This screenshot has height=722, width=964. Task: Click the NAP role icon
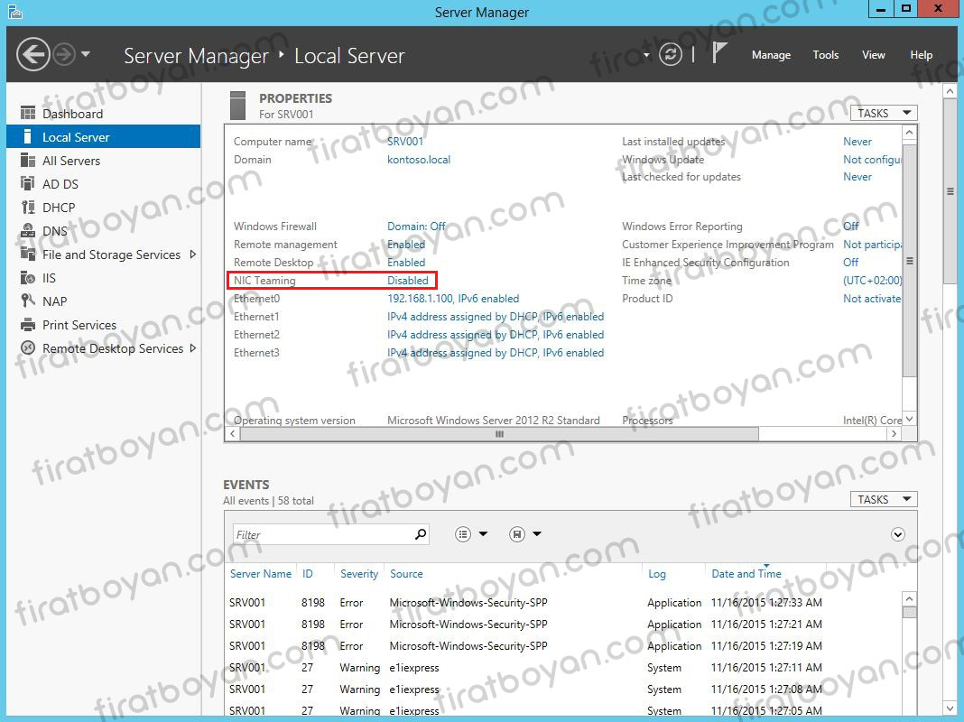28,301
